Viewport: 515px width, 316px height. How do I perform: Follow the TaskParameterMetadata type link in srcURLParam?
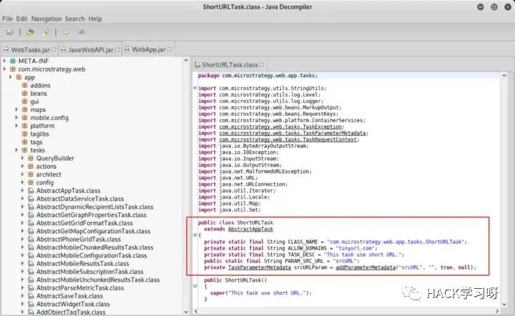point(259,267)
